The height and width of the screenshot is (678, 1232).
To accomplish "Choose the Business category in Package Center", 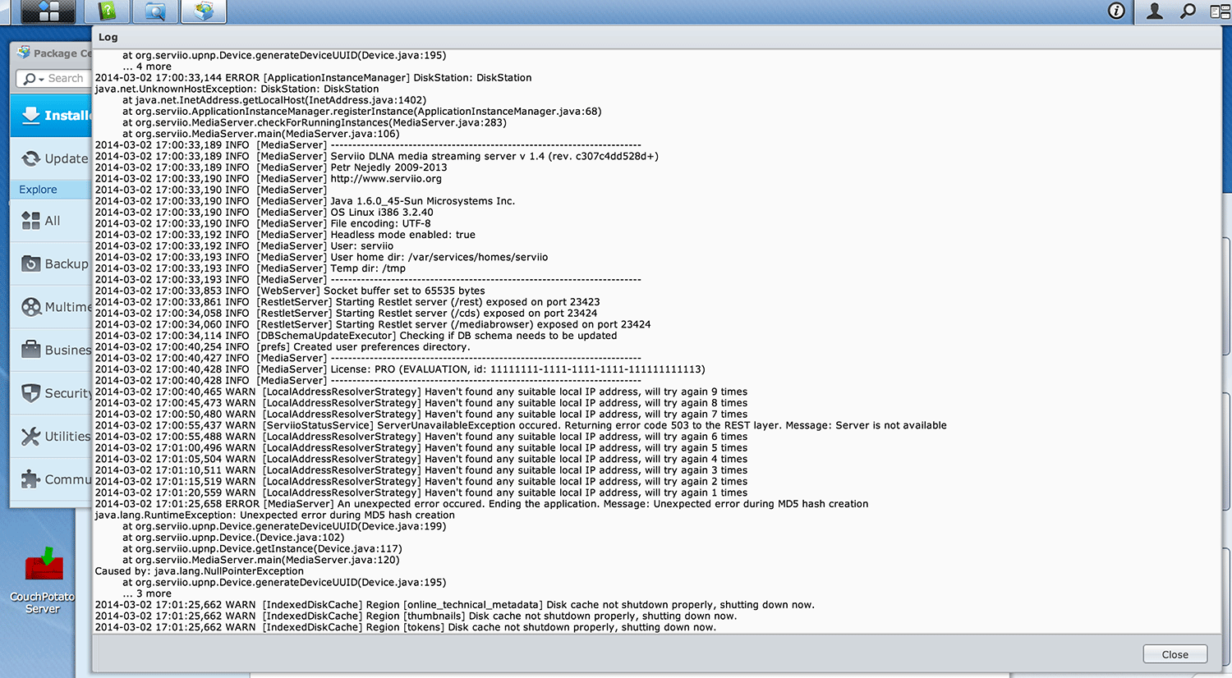I will (x=51, y=350).
